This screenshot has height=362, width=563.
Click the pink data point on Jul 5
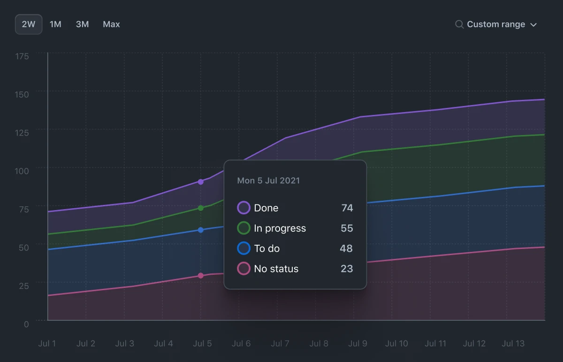pyautogui.click(x=201, y=276)
